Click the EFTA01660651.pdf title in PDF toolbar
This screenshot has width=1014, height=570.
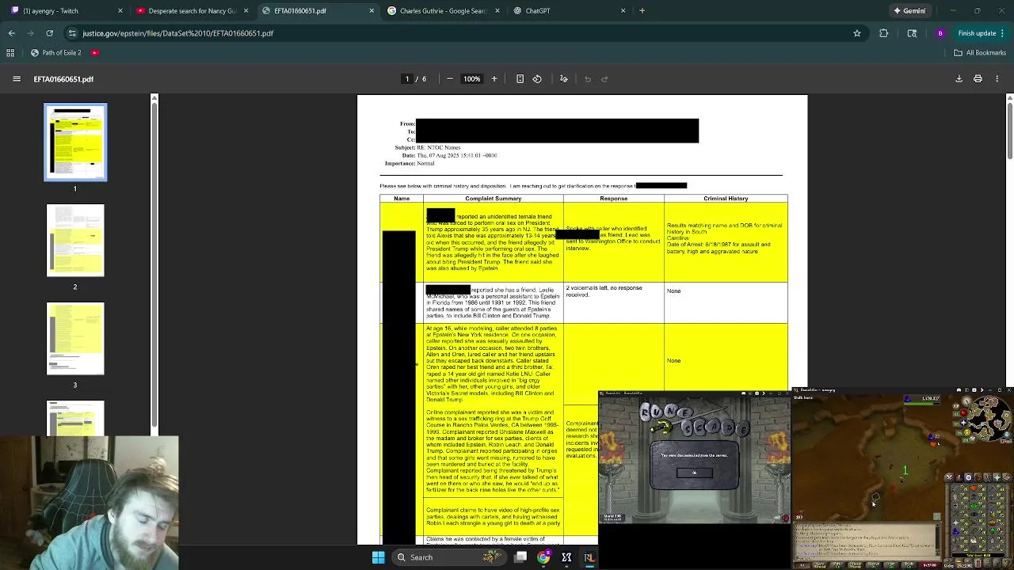tap(63, 79)
